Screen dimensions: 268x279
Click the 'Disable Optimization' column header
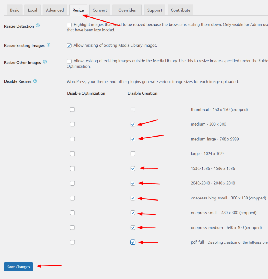86,93
